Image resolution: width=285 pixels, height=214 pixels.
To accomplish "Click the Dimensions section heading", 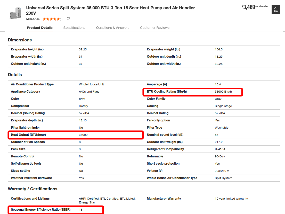I will (x=20, y=40).
